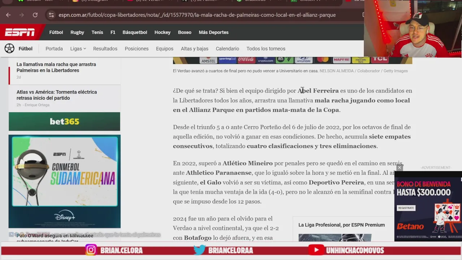Open the Altas y bajas tab
Screen dimensions: 462x260
click(195, 48)
